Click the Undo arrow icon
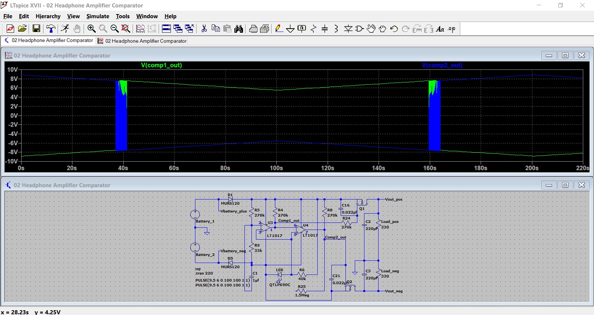 (x=394, y=29)
